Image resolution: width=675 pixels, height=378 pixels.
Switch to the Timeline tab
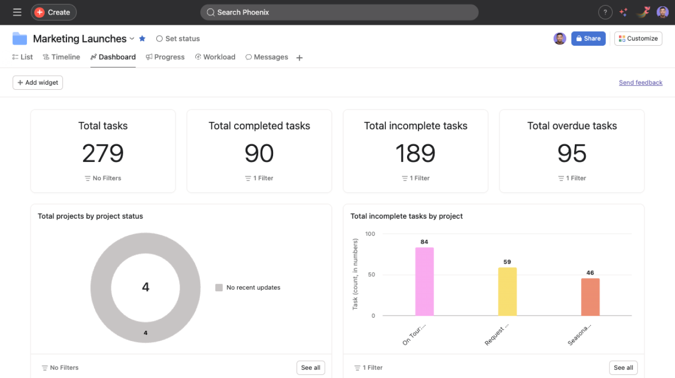[x=61, y=57]
